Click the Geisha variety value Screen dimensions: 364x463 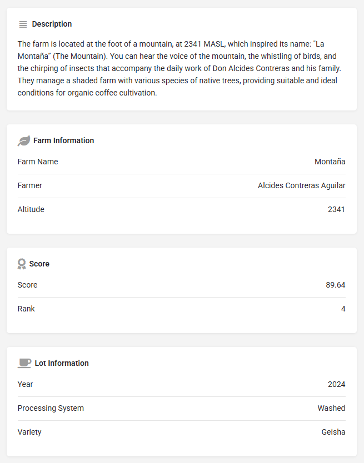tap(333, 432)
